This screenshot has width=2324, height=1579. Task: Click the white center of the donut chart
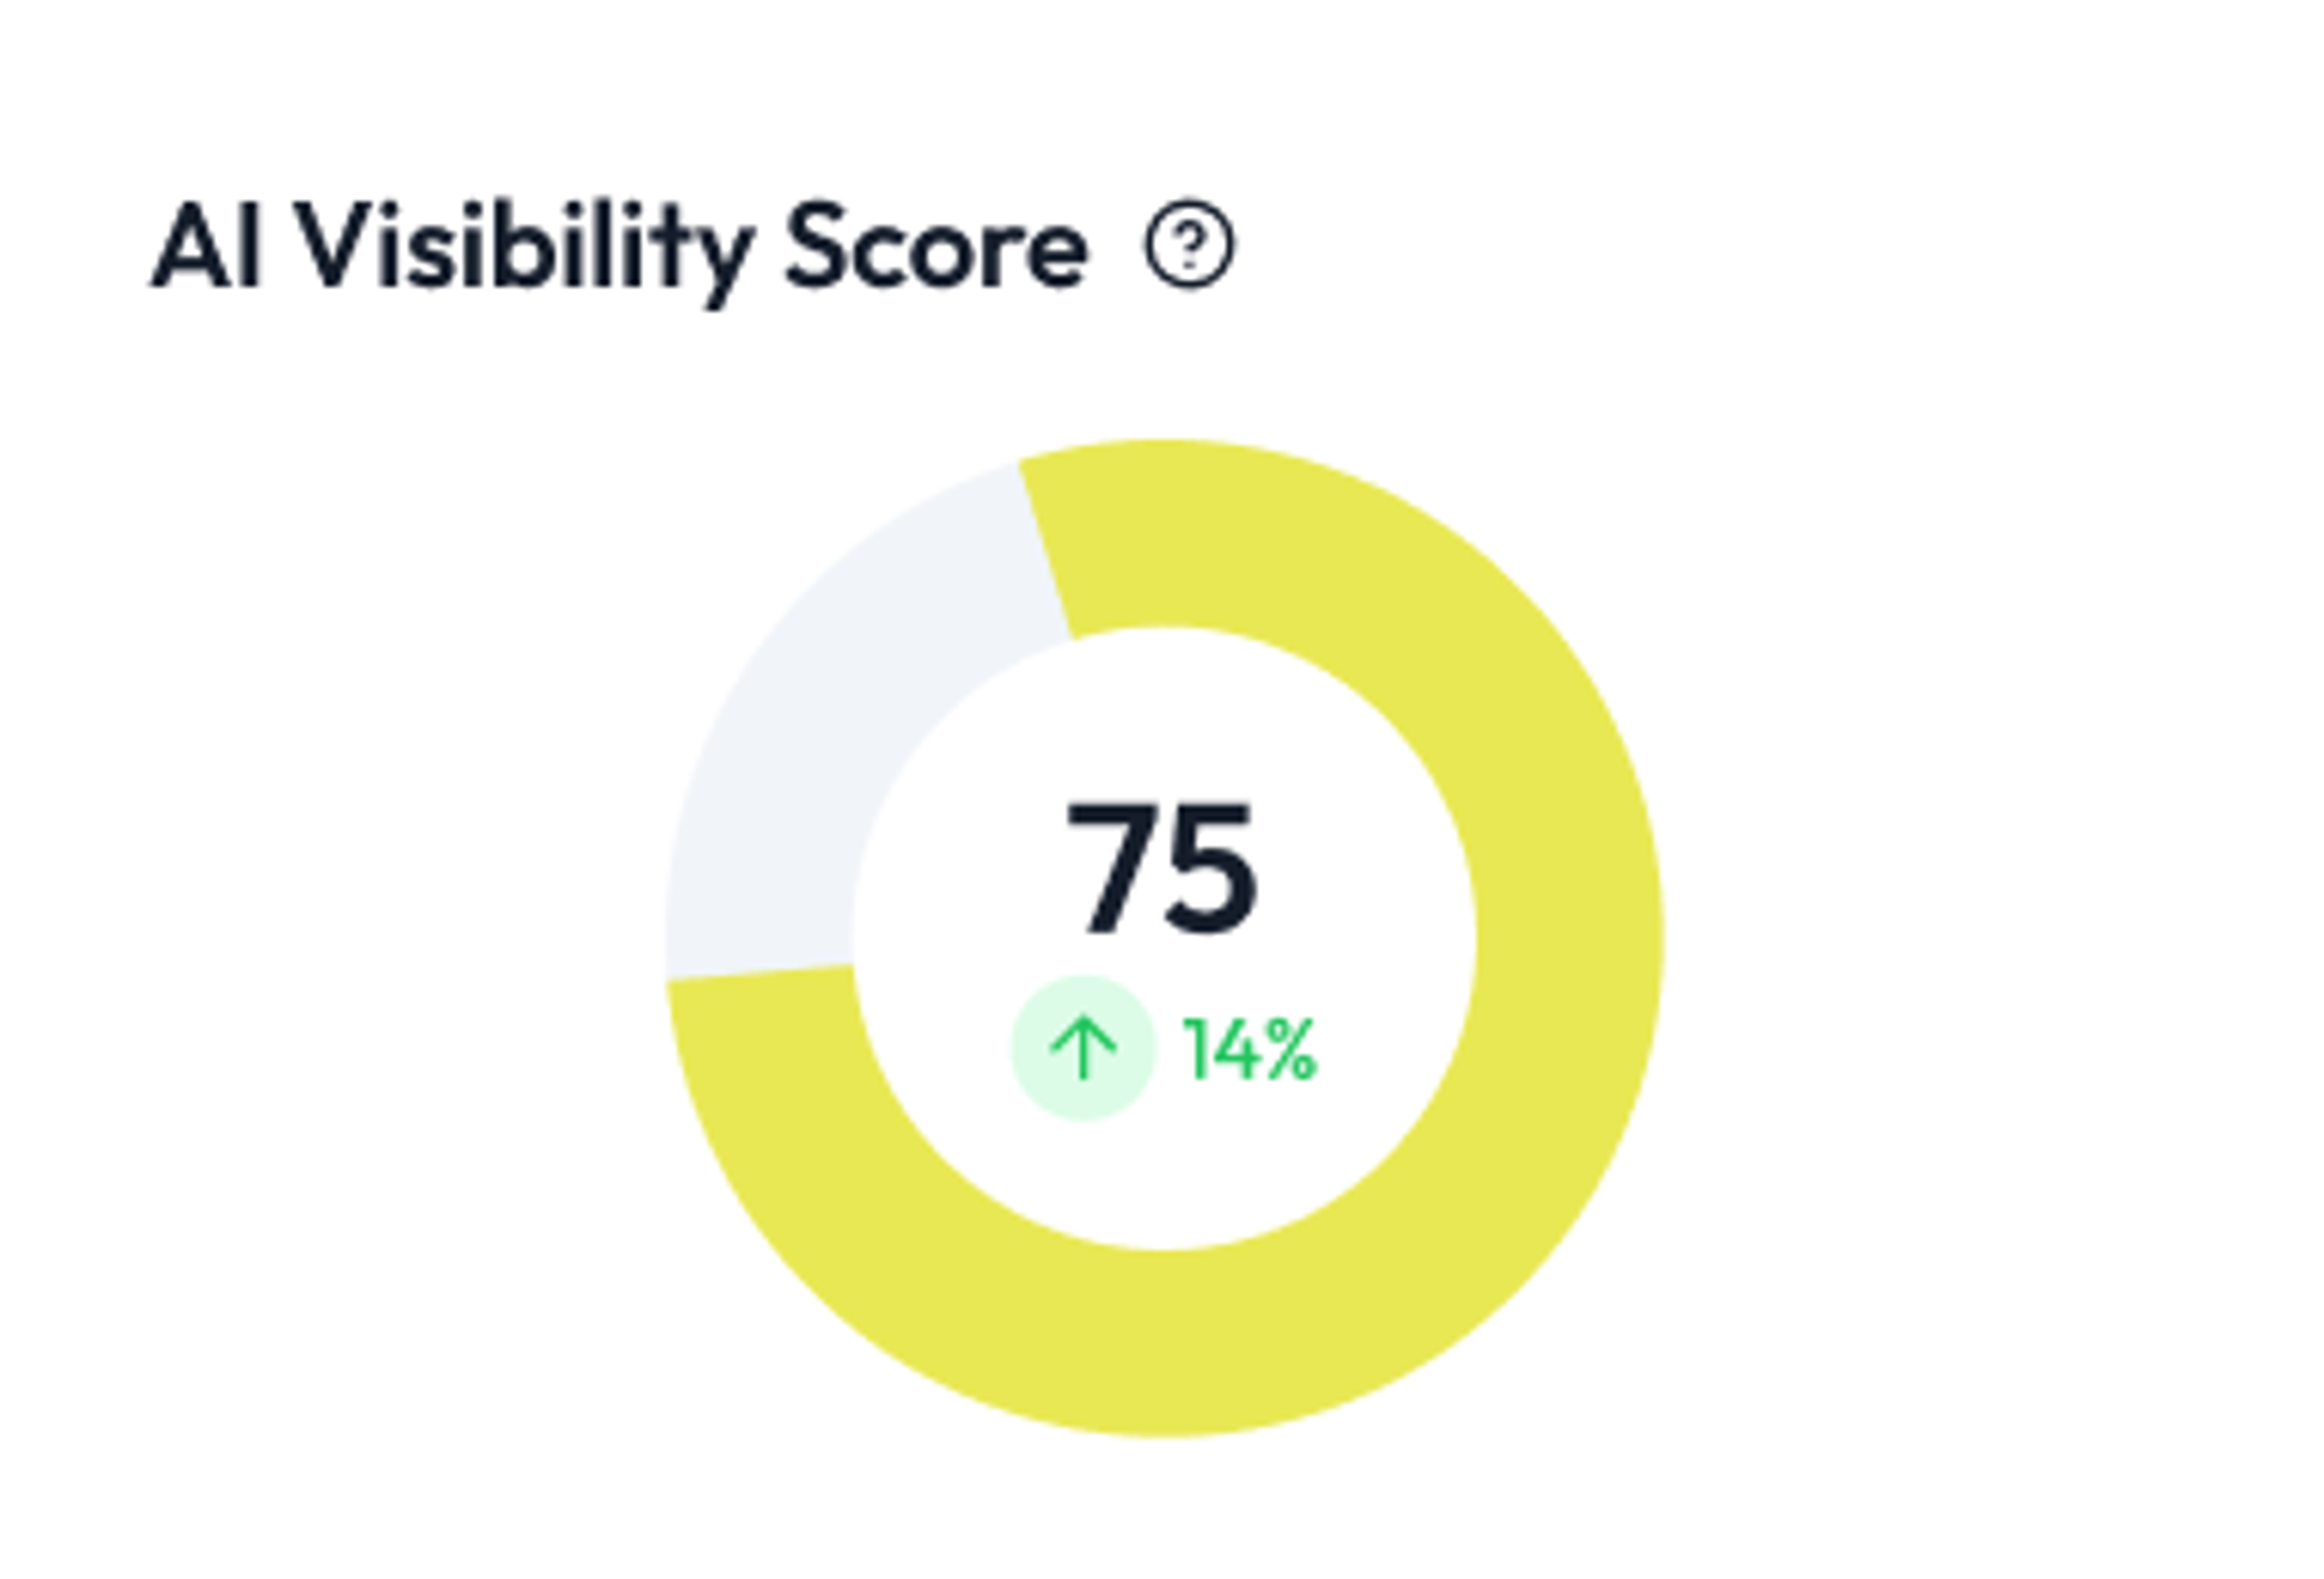[1165, 940]
